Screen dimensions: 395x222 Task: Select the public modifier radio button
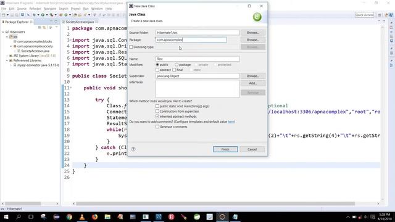coord(157,65)
